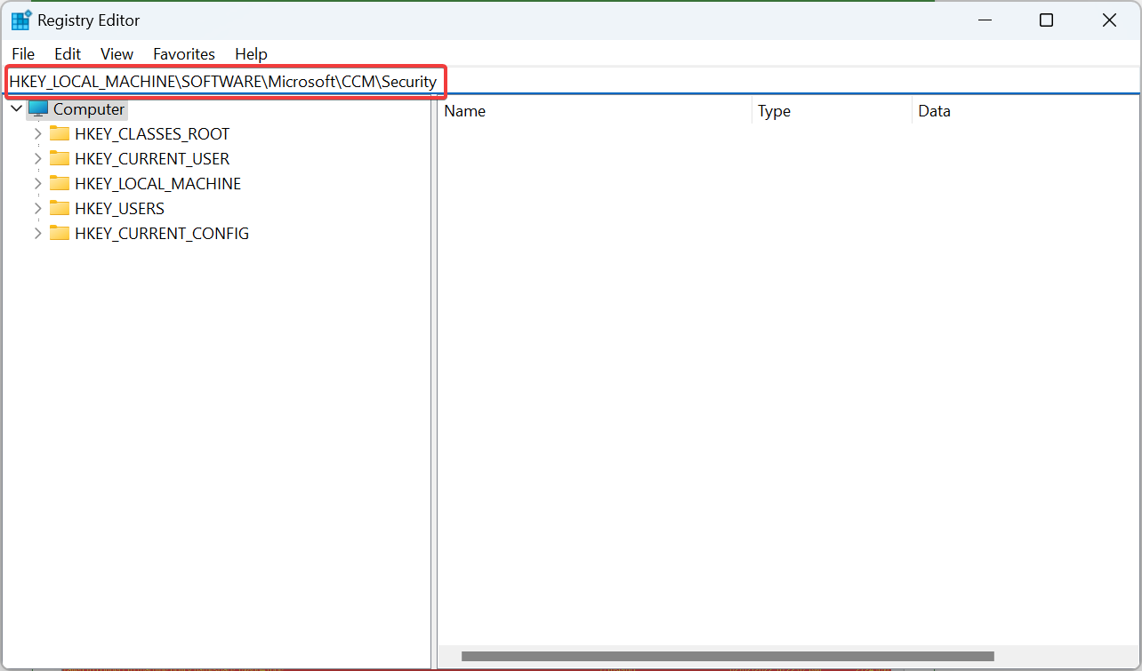Open the File menu
Screen dimensions: 1142x671
23,54
